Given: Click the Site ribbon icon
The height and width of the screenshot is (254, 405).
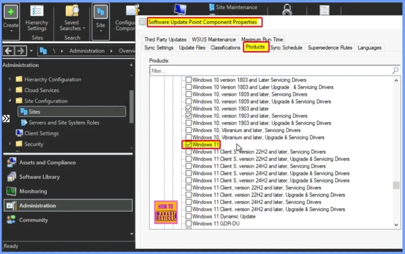Looking at the screenshot, I should (100, 12).
